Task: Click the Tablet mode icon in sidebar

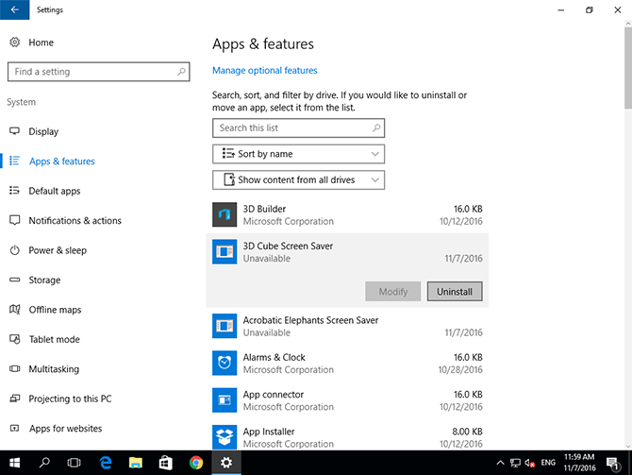Action: 14,339
